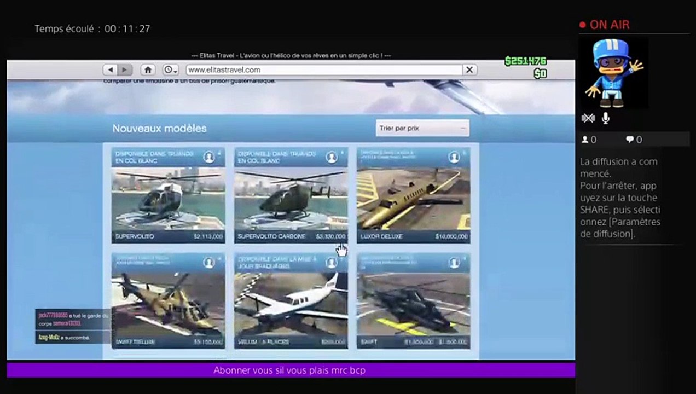Image resolution: width=696 pixels, height=394 pixels.
Task: Select the black Swift helicopter thumbnail
Action: coord(413,304)
